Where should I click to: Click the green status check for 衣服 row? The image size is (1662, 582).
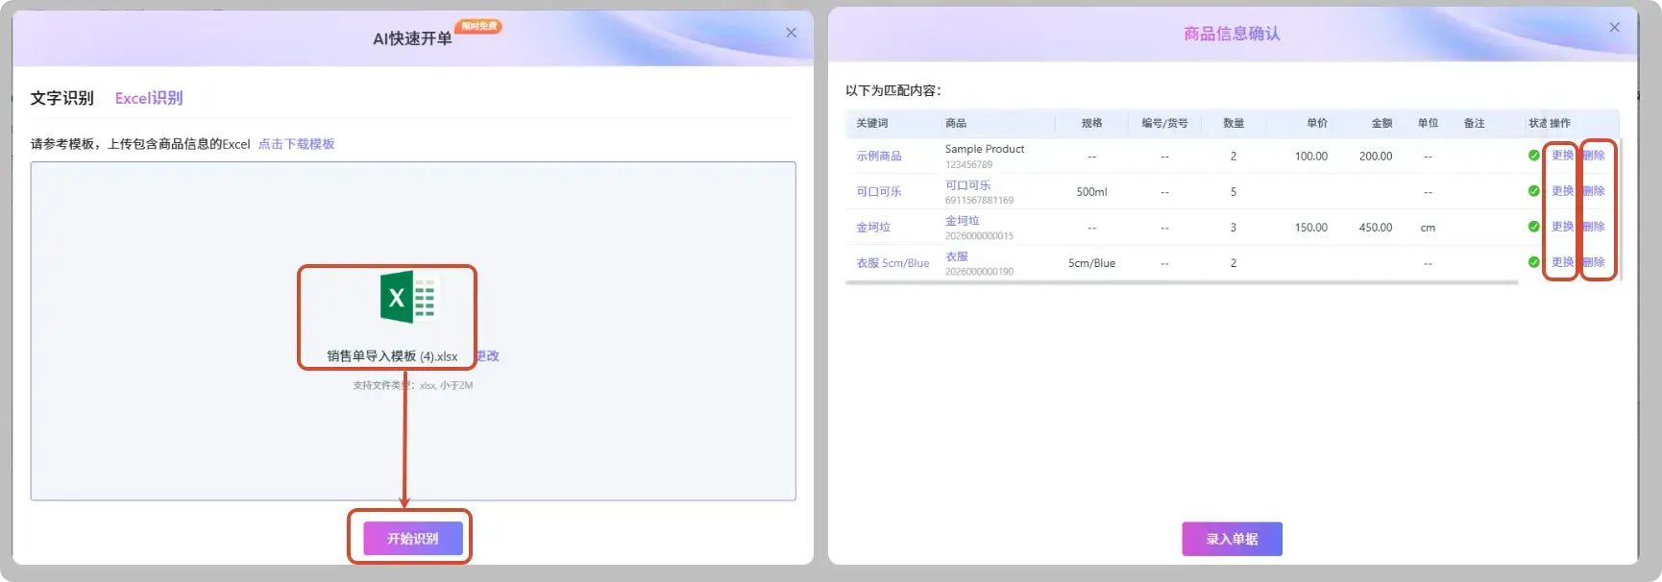(x=1533, y=262)
